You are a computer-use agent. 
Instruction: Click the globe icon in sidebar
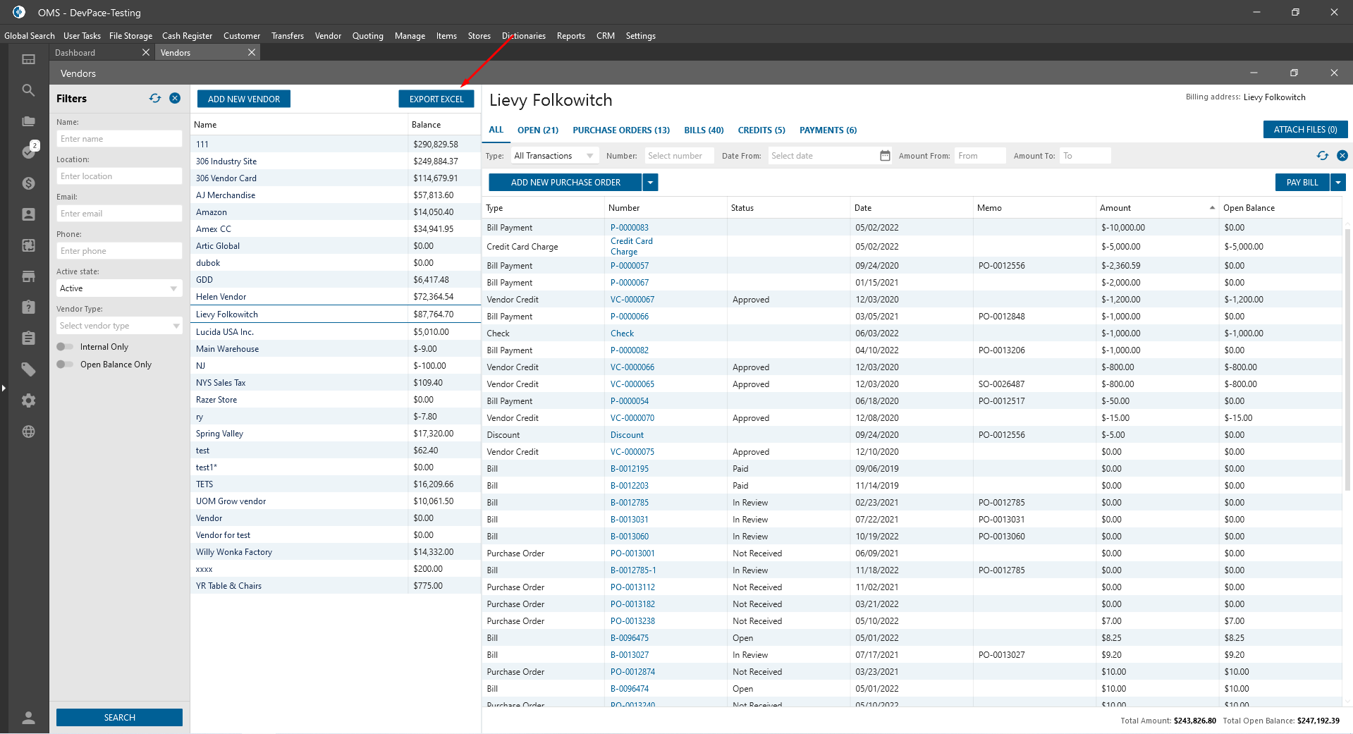tap(28, 432)
